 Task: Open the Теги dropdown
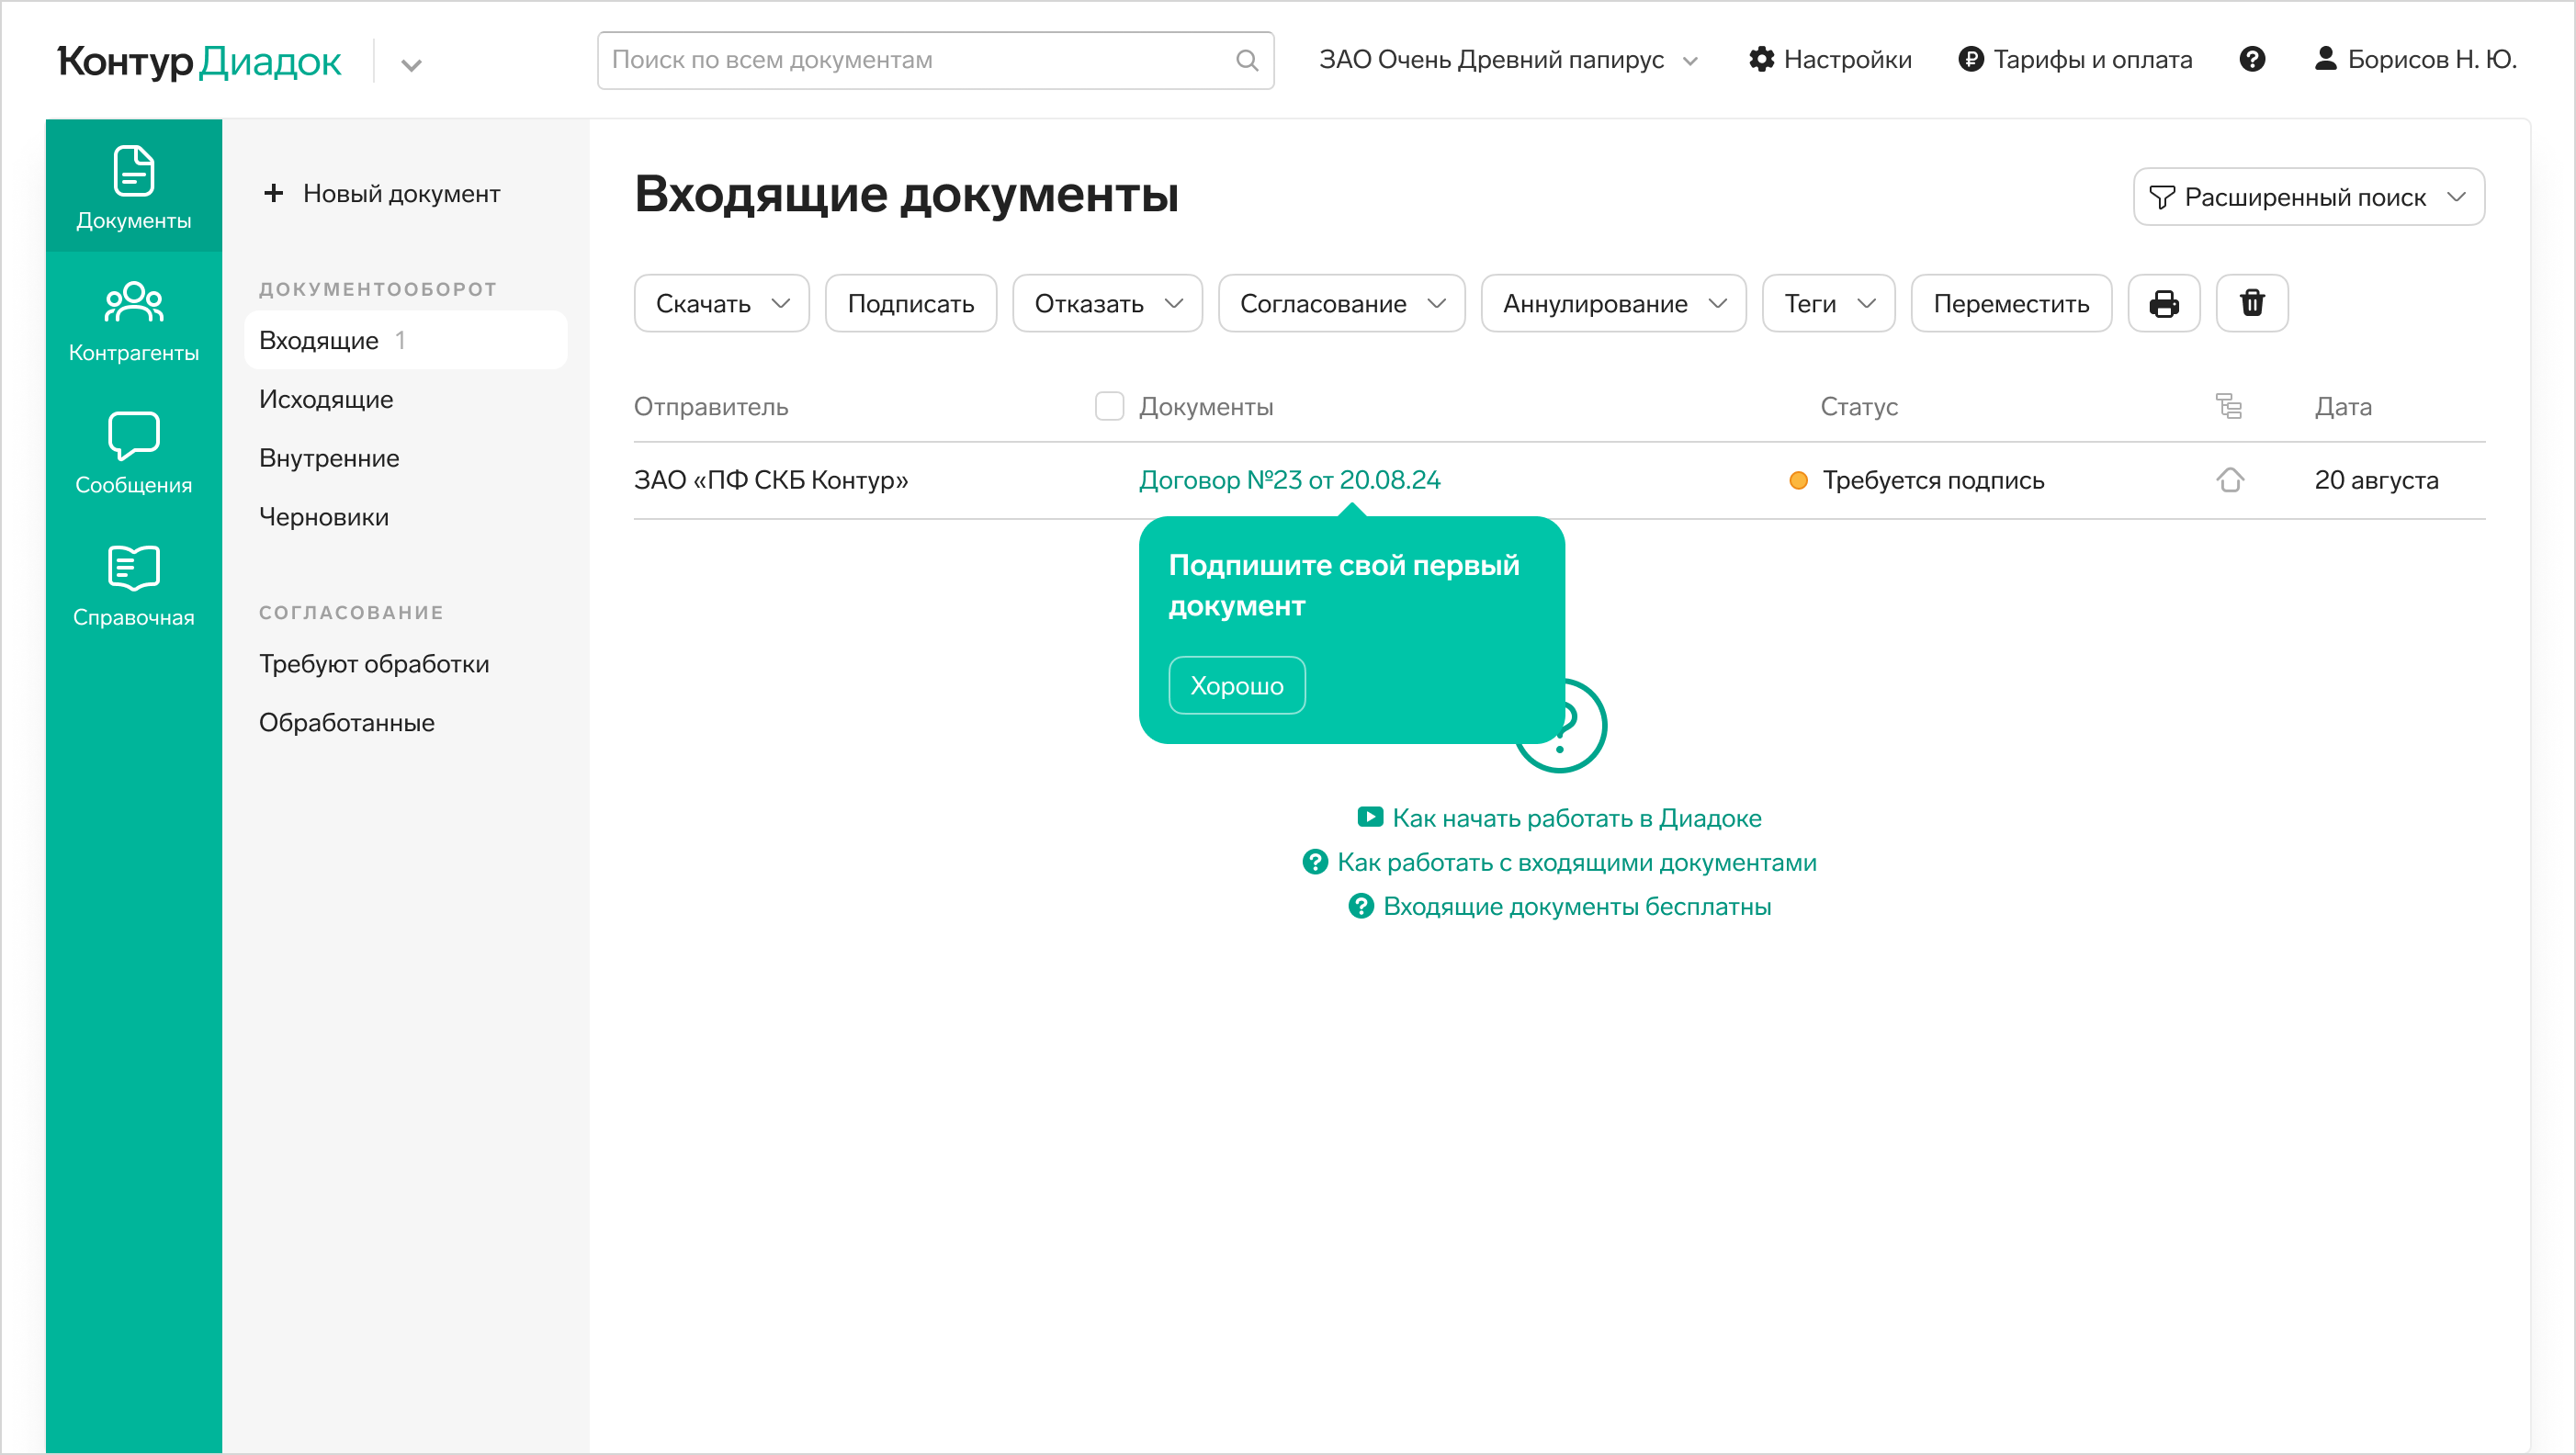coord(1828,303)
